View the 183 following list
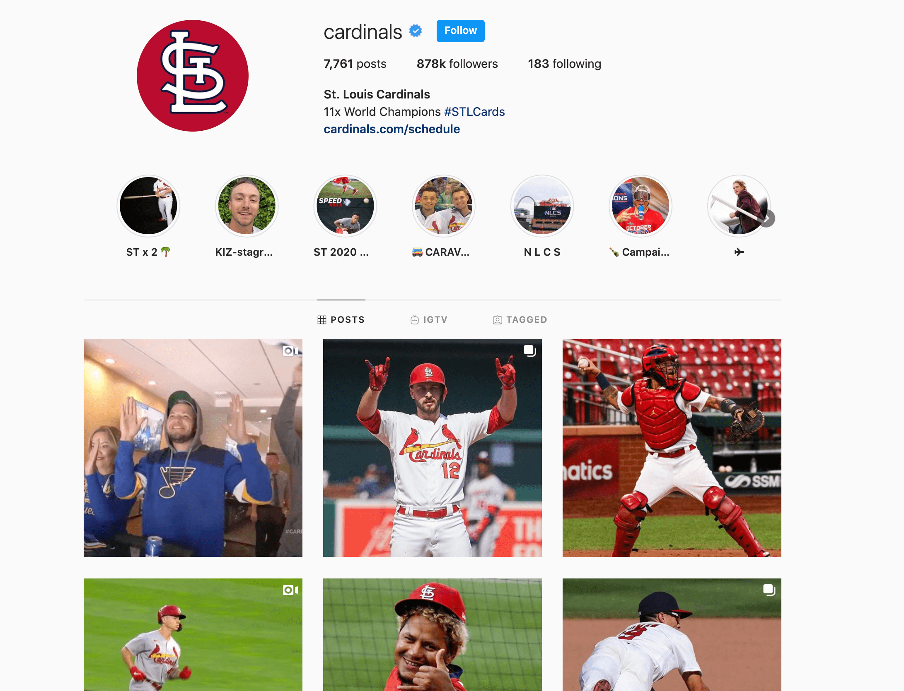Viewport: 904px width, 691px height. [564, 64]
